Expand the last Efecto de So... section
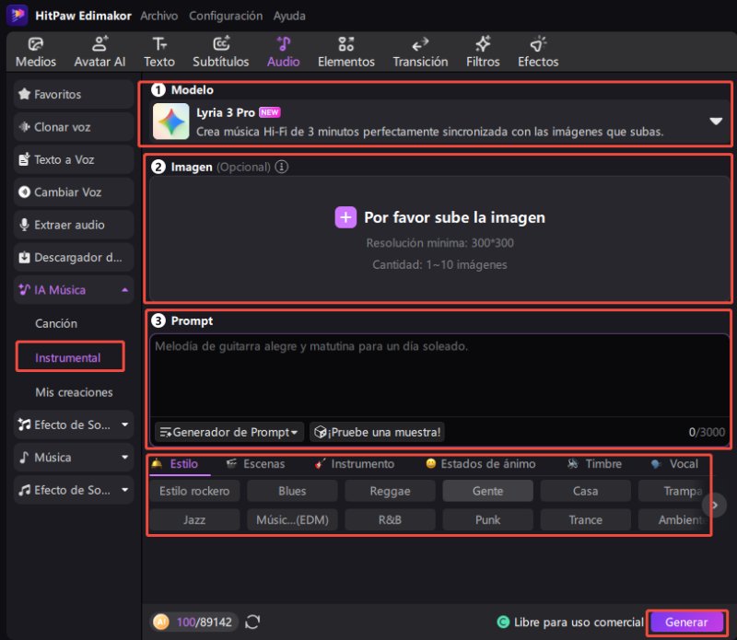The image size is (737, 640). tap(124, 490)
